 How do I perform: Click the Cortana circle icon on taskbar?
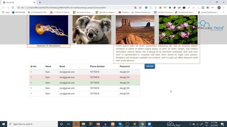pyautogui.click(x=61, y=124)
